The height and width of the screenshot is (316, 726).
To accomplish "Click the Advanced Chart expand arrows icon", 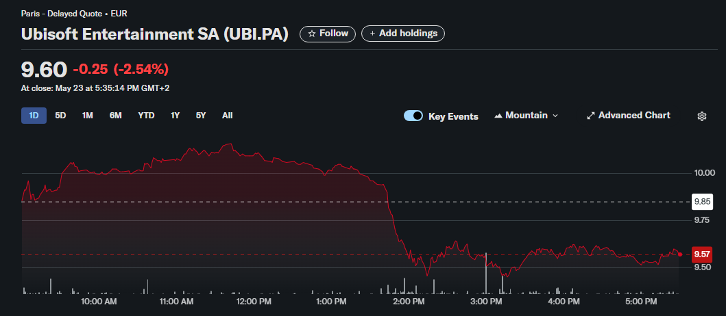I will pyautogui.click(x=590, y=116).
